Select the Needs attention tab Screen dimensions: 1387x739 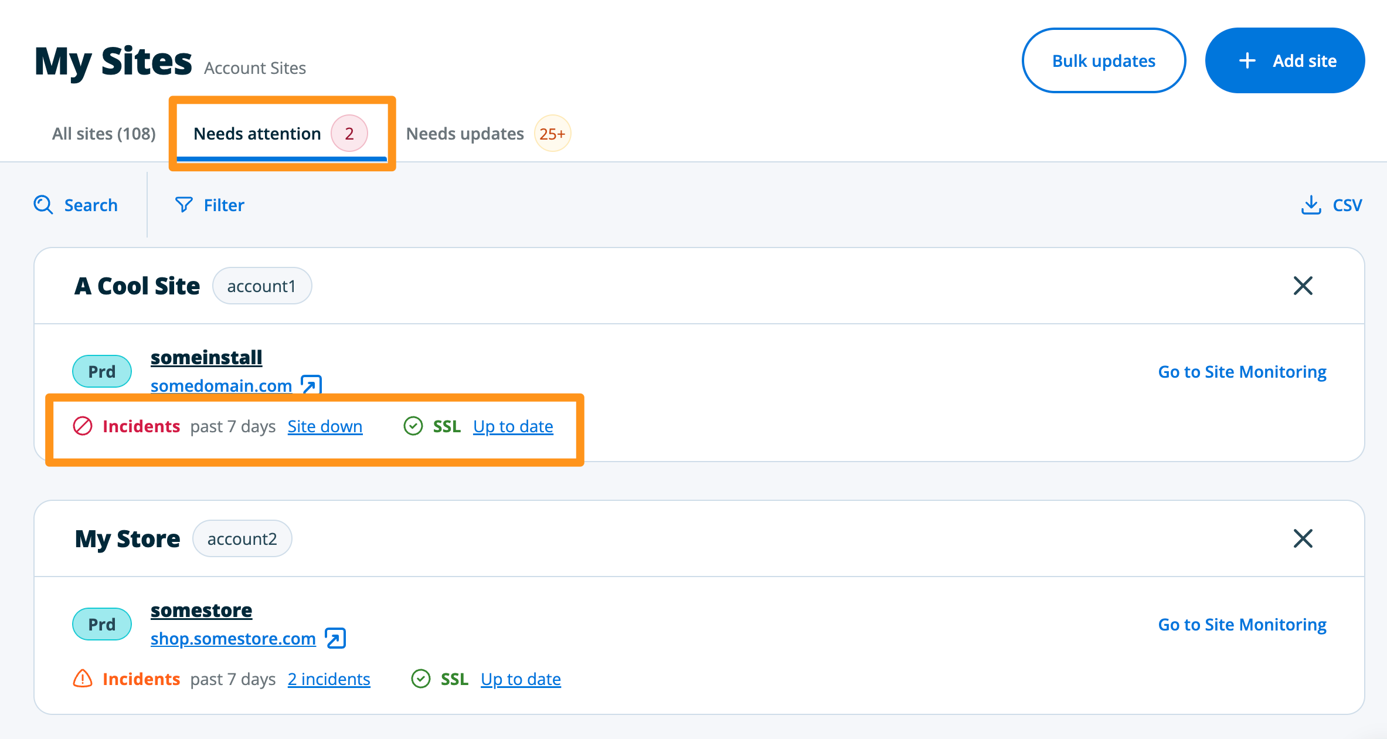pyautogui.click(x=257, y=134)
